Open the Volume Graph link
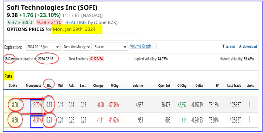This screenshot has width=263, height=133. (140, 46)
